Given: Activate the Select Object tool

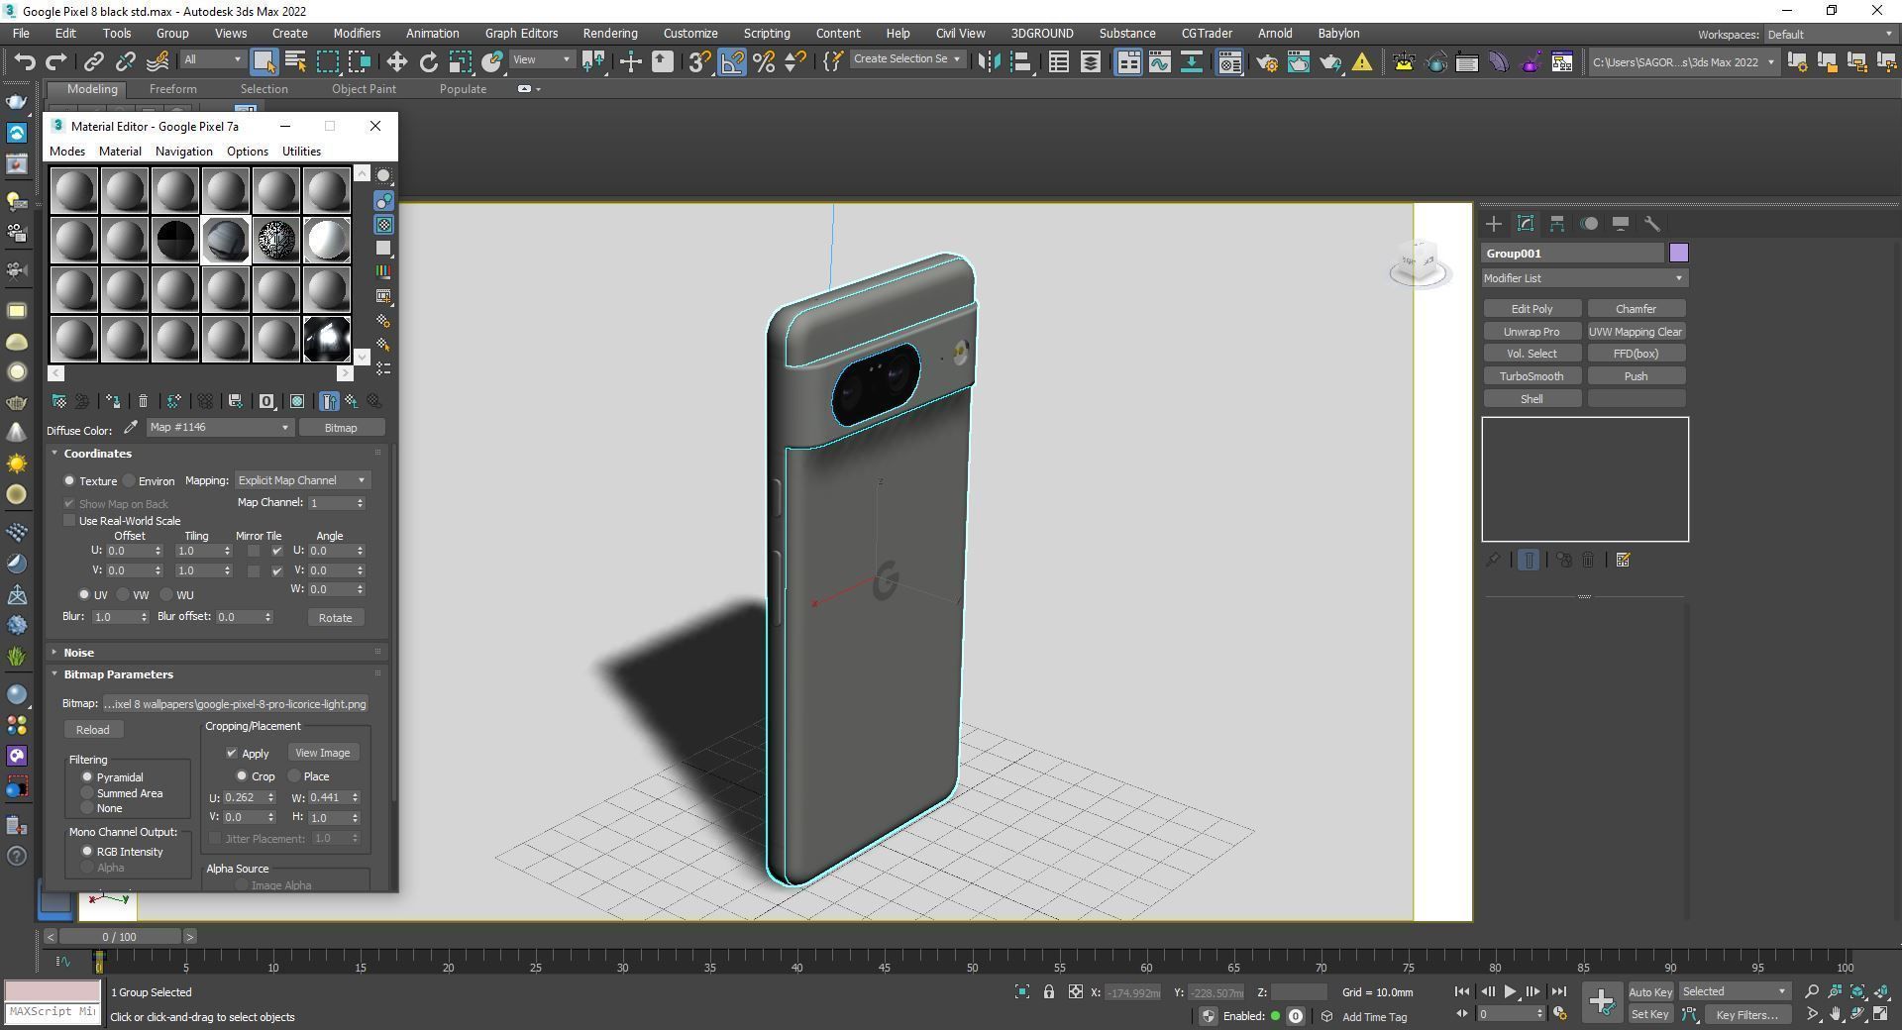Looking at the screenshot, I should [x=264, y=61].
